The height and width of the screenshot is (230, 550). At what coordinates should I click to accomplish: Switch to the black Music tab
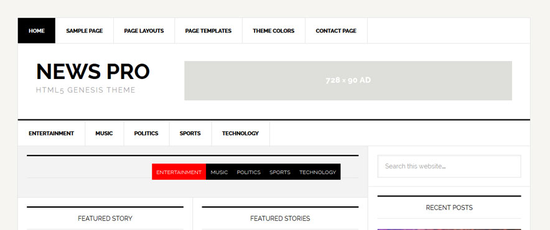(219, 172)
